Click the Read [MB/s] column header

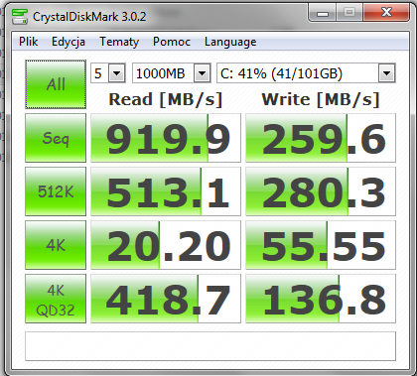166,99
